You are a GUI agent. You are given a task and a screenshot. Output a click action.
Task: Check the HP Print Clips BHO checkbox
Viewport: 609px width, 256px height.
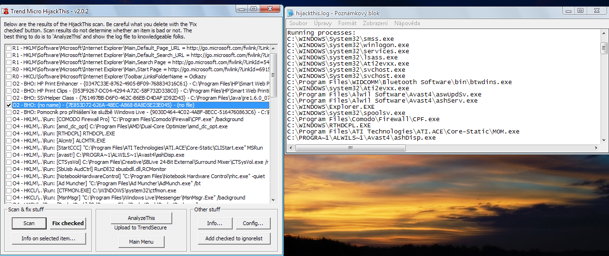click(x=9, y=91)
